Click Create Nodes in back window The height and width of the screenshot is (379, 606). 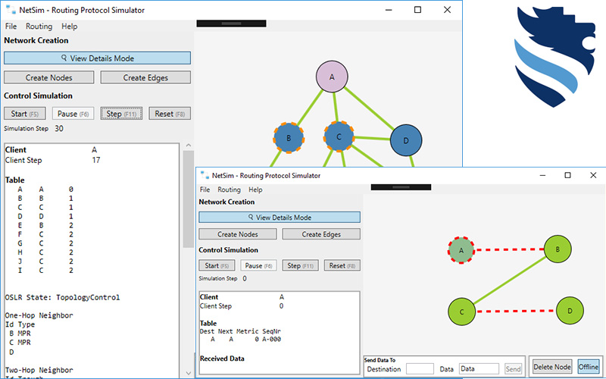point(48,77)
